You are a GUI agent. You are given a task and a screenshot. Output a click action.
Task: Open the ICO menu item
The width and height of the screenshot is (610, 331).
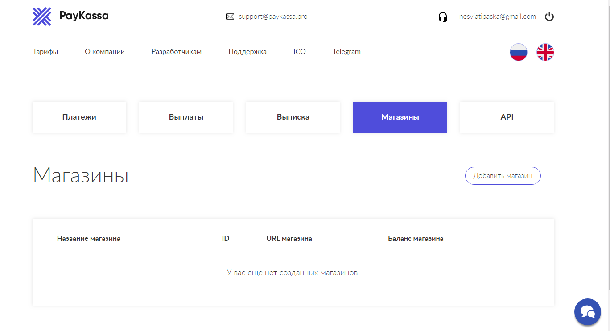[x=300, y=51]
